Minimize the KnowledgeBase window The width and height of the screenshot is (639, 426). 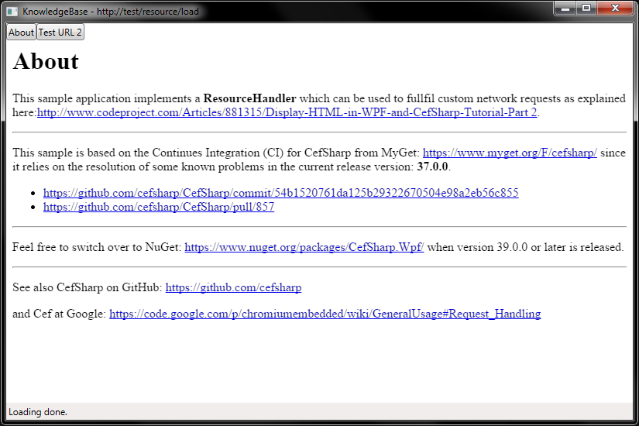coord(565,9)
